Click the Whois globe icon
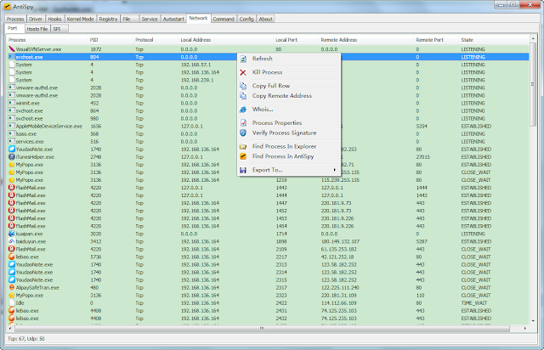Viewport: 544px width, 350px height. point(243,110)
